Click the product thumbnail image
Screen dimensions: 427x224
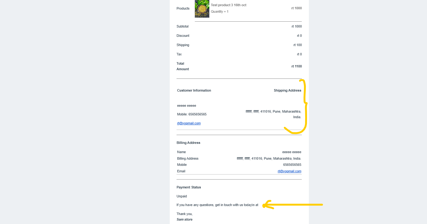click(202, 9)
